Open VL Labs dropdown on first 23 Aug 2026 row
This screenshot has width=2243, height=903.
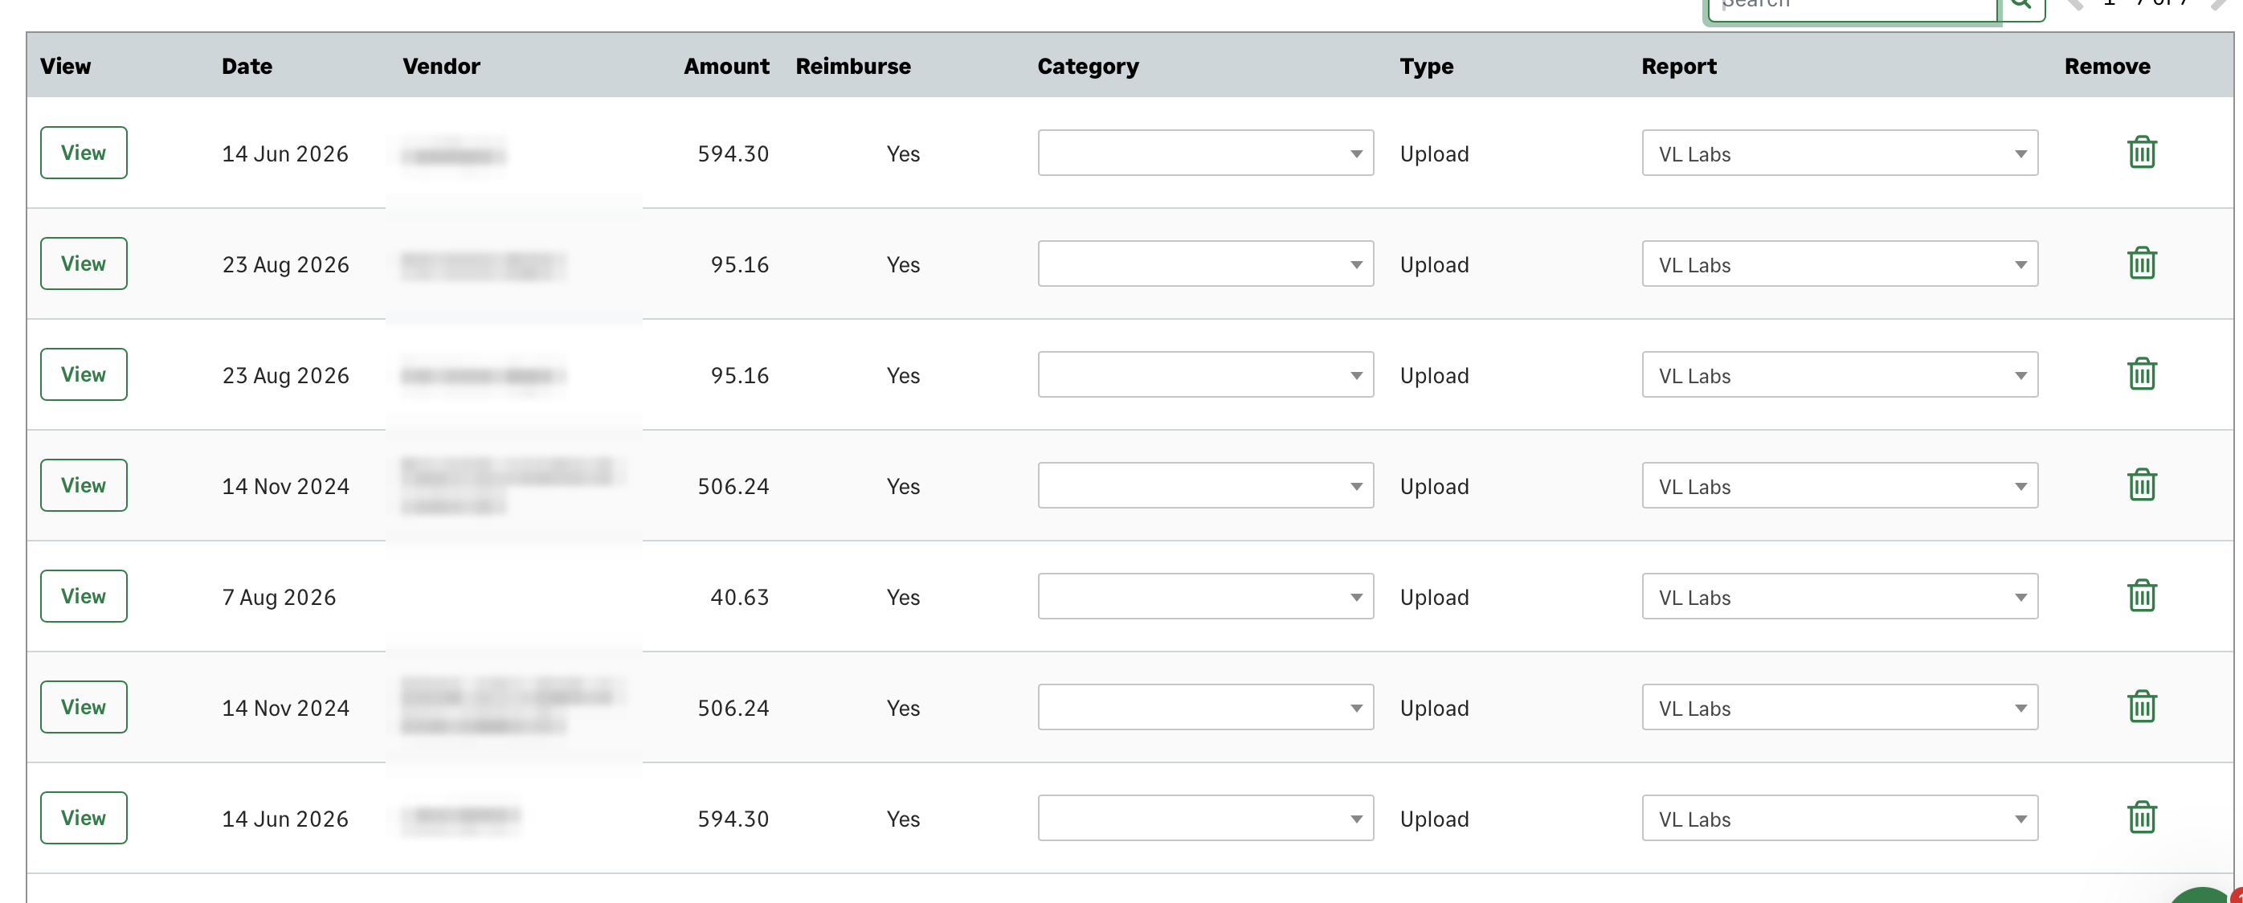coord(1839,264)
